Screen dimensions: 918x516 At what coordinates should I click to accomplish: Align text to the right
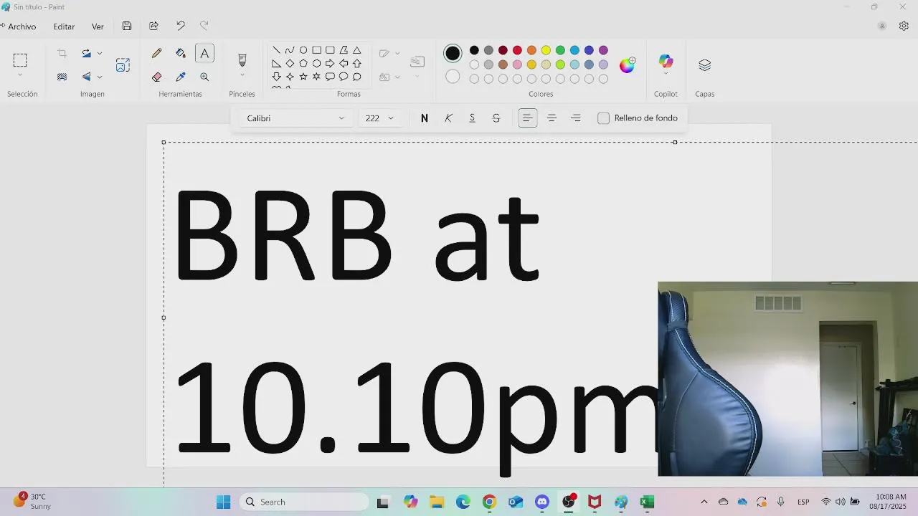click(576, 118)
